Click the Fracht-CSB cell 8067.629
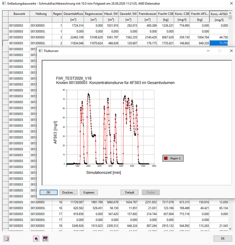This screenshot has height=245, width=235. [166, 37]
